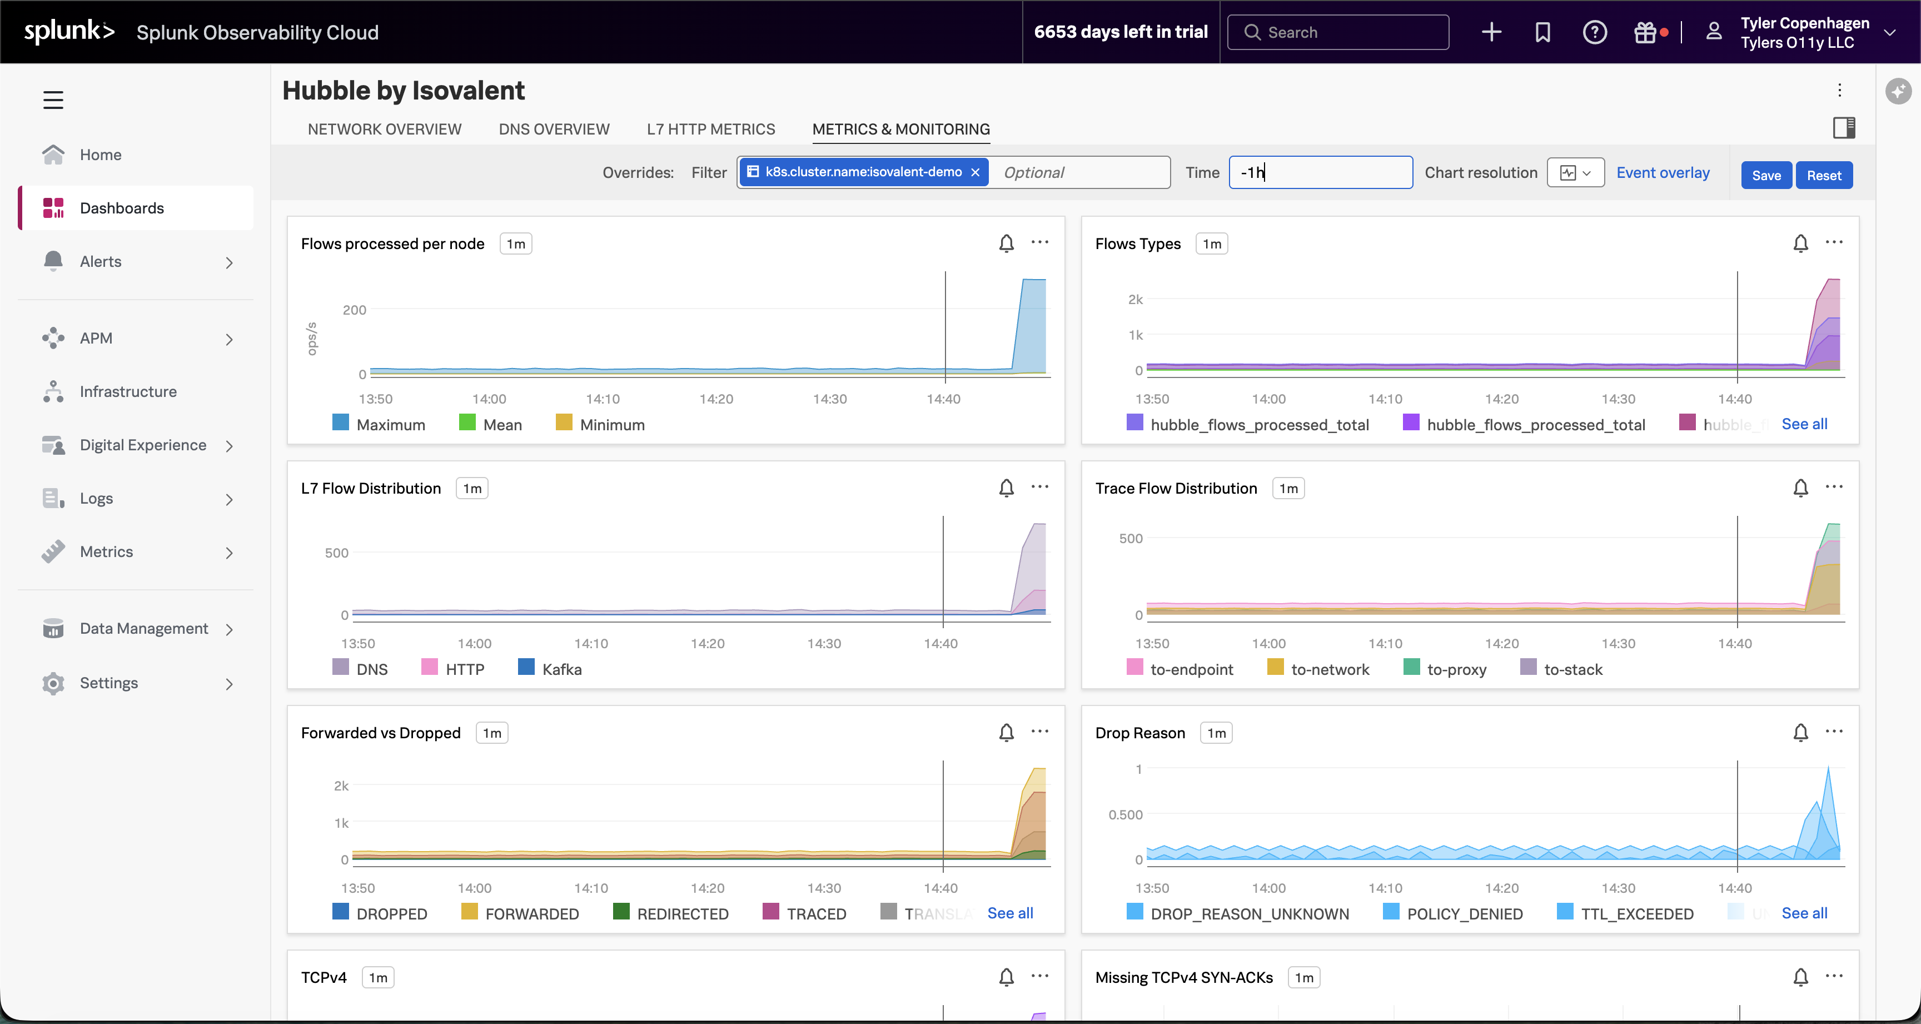This screenshot has width=1921, height=1024.
Task: Open the bookmarks icon next to search
Action: [1542, 32]
